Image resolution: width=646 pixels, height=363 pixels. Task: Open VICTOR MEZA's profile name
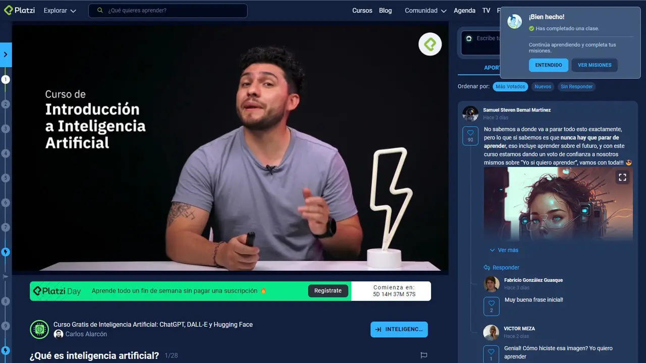pos(519,329)
